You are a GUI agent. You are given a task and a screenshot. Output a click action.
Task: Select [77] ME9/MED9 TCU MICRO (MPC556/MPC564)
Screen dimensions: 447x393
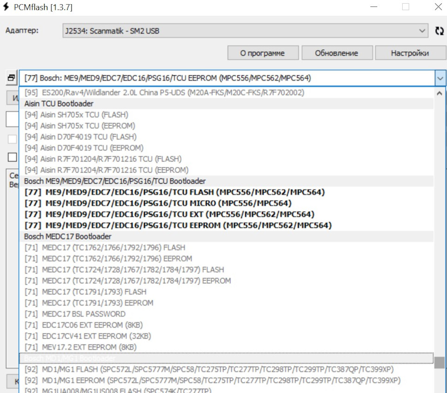(x=226, y=203)
